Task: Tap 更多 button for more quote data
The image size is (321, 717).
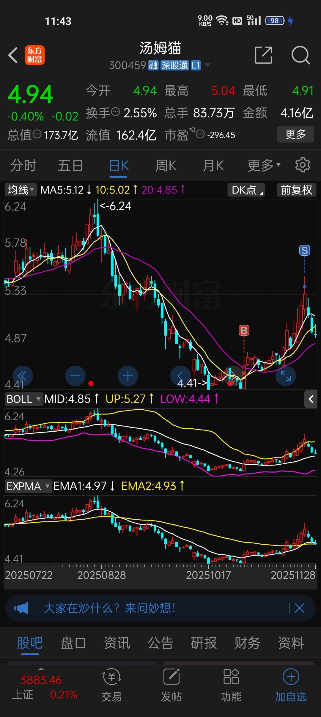Action: (295, 134)
